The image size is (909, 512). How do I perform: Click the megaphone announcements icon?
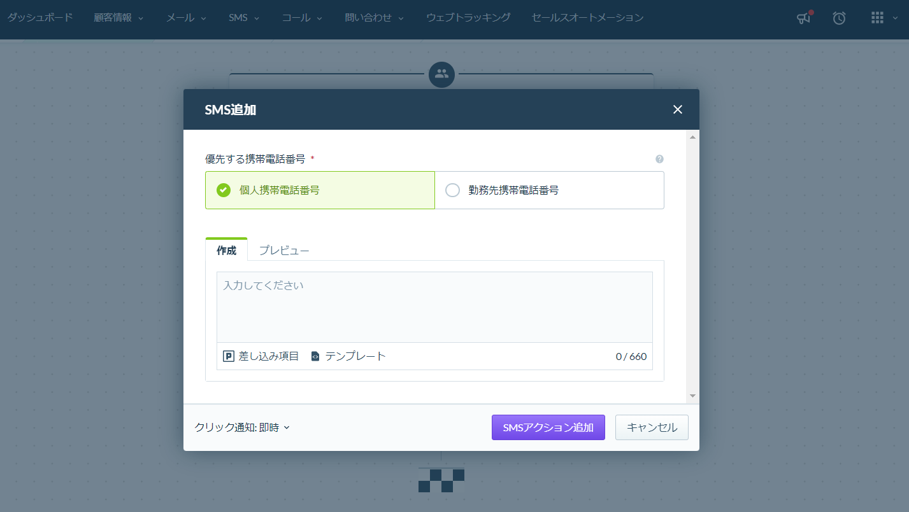click(x=804, y=18)
